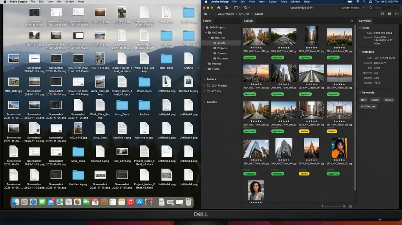This screenshot has width=402, height=225.
Task: Open the sort list dropdown in Bridge toolbar
Action: click(x=228, y=8)
